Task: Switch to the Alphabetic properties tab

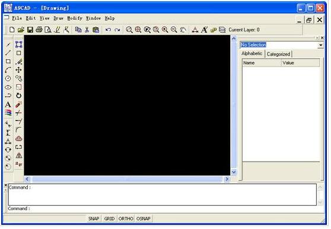Action: 252,53
